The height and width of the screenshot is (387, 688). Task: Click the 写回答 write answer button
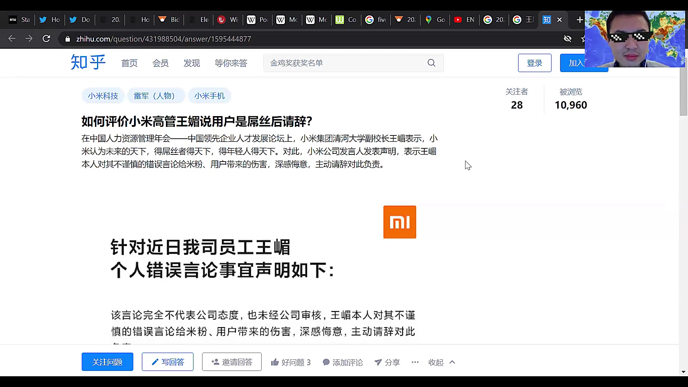coord(168,362)
